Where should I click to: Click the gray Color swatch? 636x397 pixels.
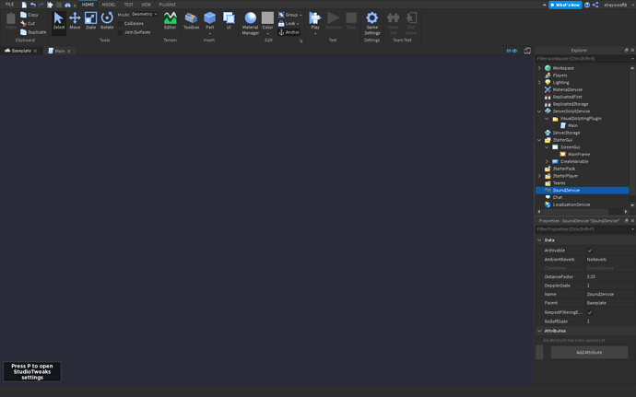click(x=267, y=18)
